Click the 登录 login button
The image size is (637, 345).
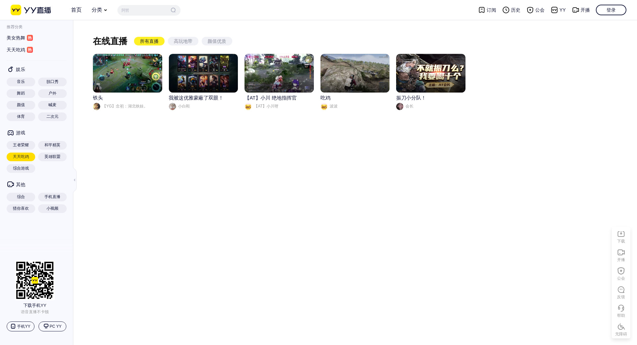point(611,10)
